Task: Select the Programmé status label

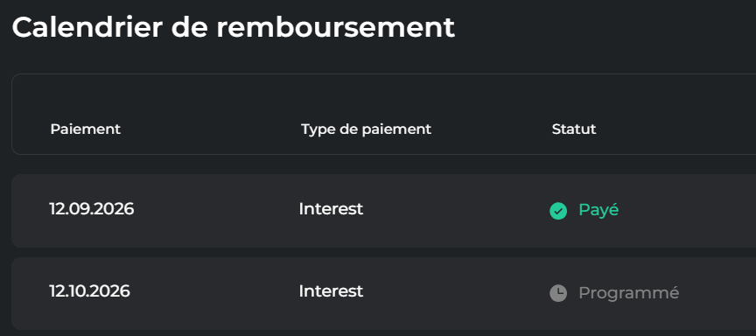Action: [629, 292]
